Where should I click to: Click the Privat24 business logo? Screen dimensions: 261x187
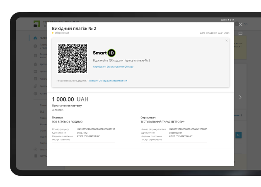tap(37, 24)
